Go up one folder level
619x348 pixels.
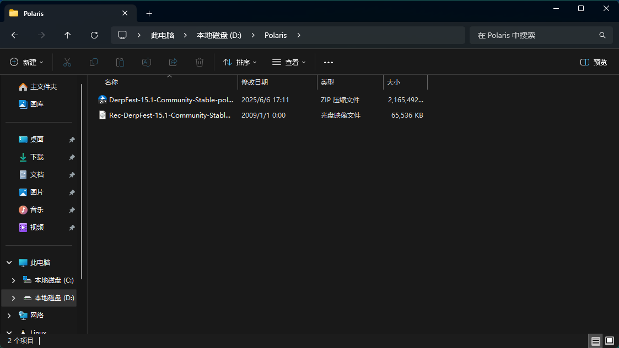pyautogui.click(x=67, y=35)
